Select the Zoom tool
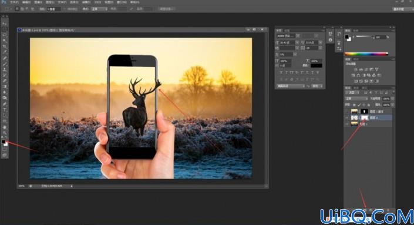This screenshot has height=225, width=414. [x=5, y=133]
